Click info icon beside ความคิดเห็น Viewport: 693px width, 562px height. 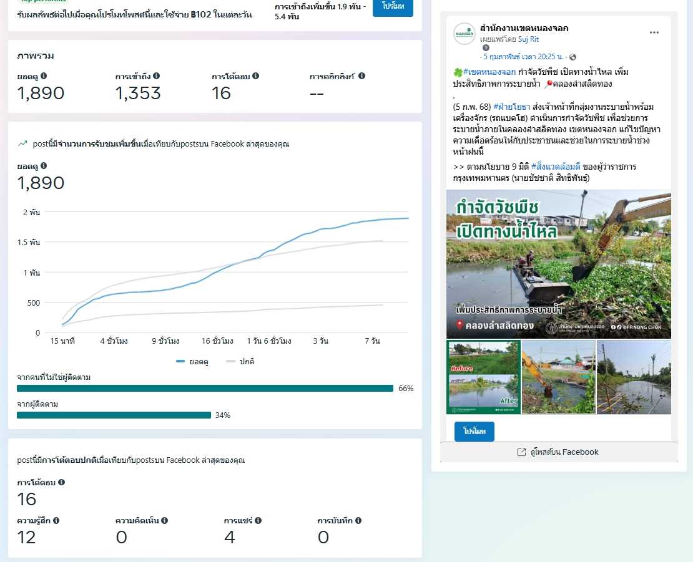pyautogui.click(x=164, y=520)
